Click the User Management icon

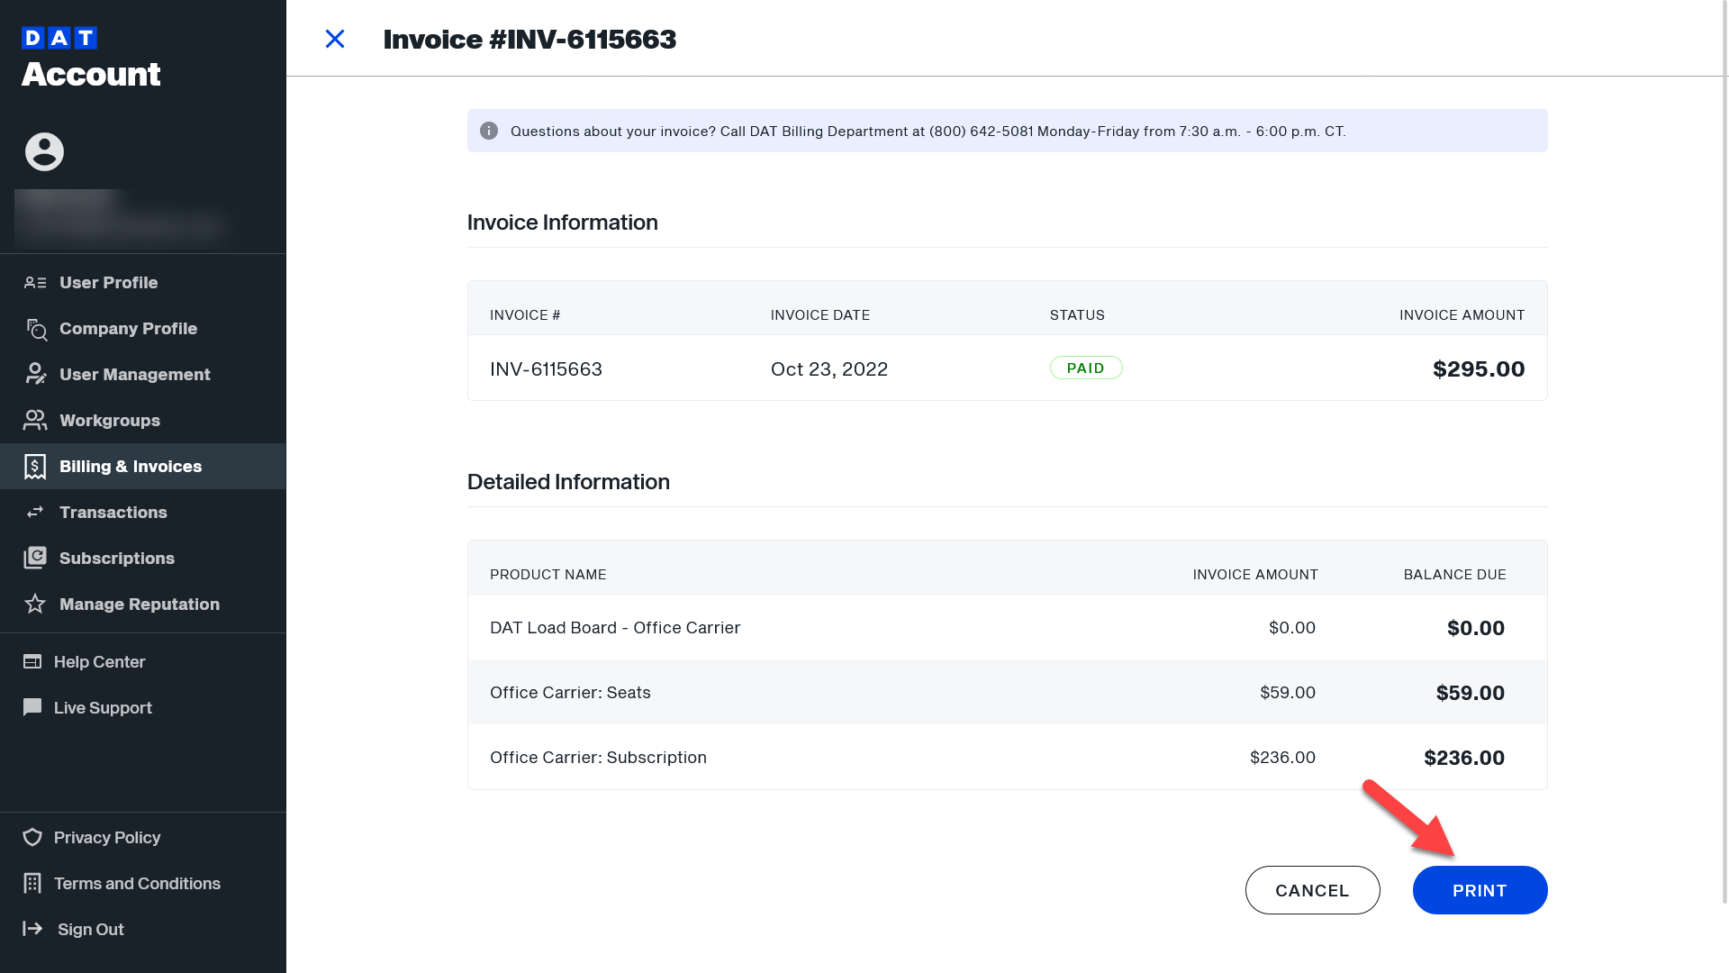(34, 374)
